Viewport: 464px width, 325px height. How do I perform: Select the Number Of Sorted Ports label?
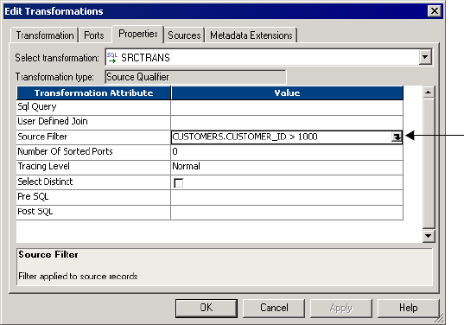tap(65, 151)
